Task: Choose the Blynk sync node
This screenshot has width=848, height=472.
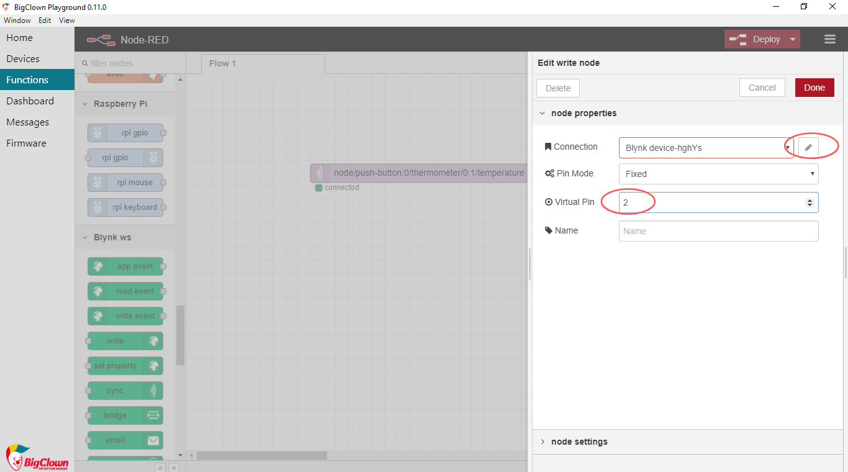Action: point(125,391)
